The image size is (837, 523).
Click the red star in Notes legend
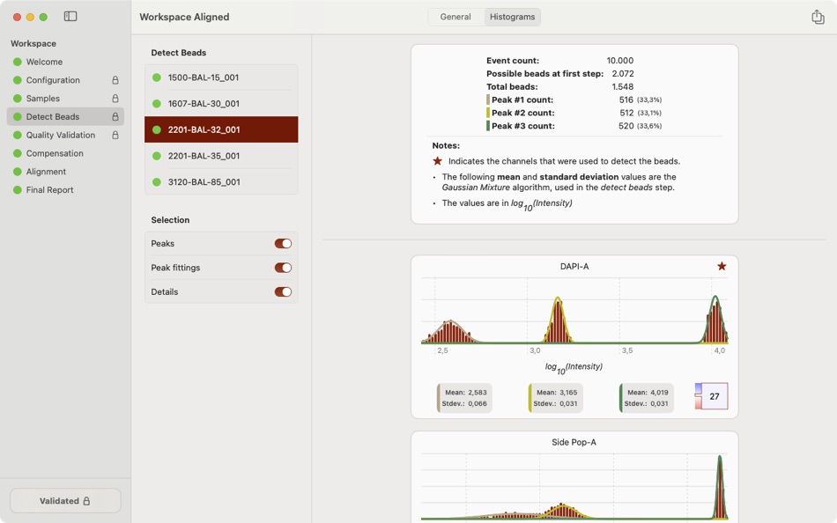[x=437, y=160]
